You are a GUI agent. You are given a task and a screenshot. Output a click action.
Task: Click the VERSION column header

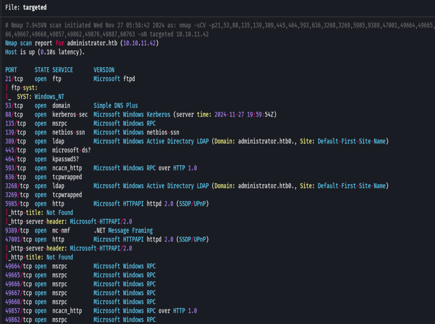pos(104,70)
